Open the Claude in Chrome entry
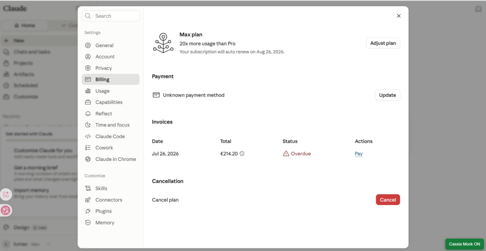486x251 pixels. click(111, 159)
